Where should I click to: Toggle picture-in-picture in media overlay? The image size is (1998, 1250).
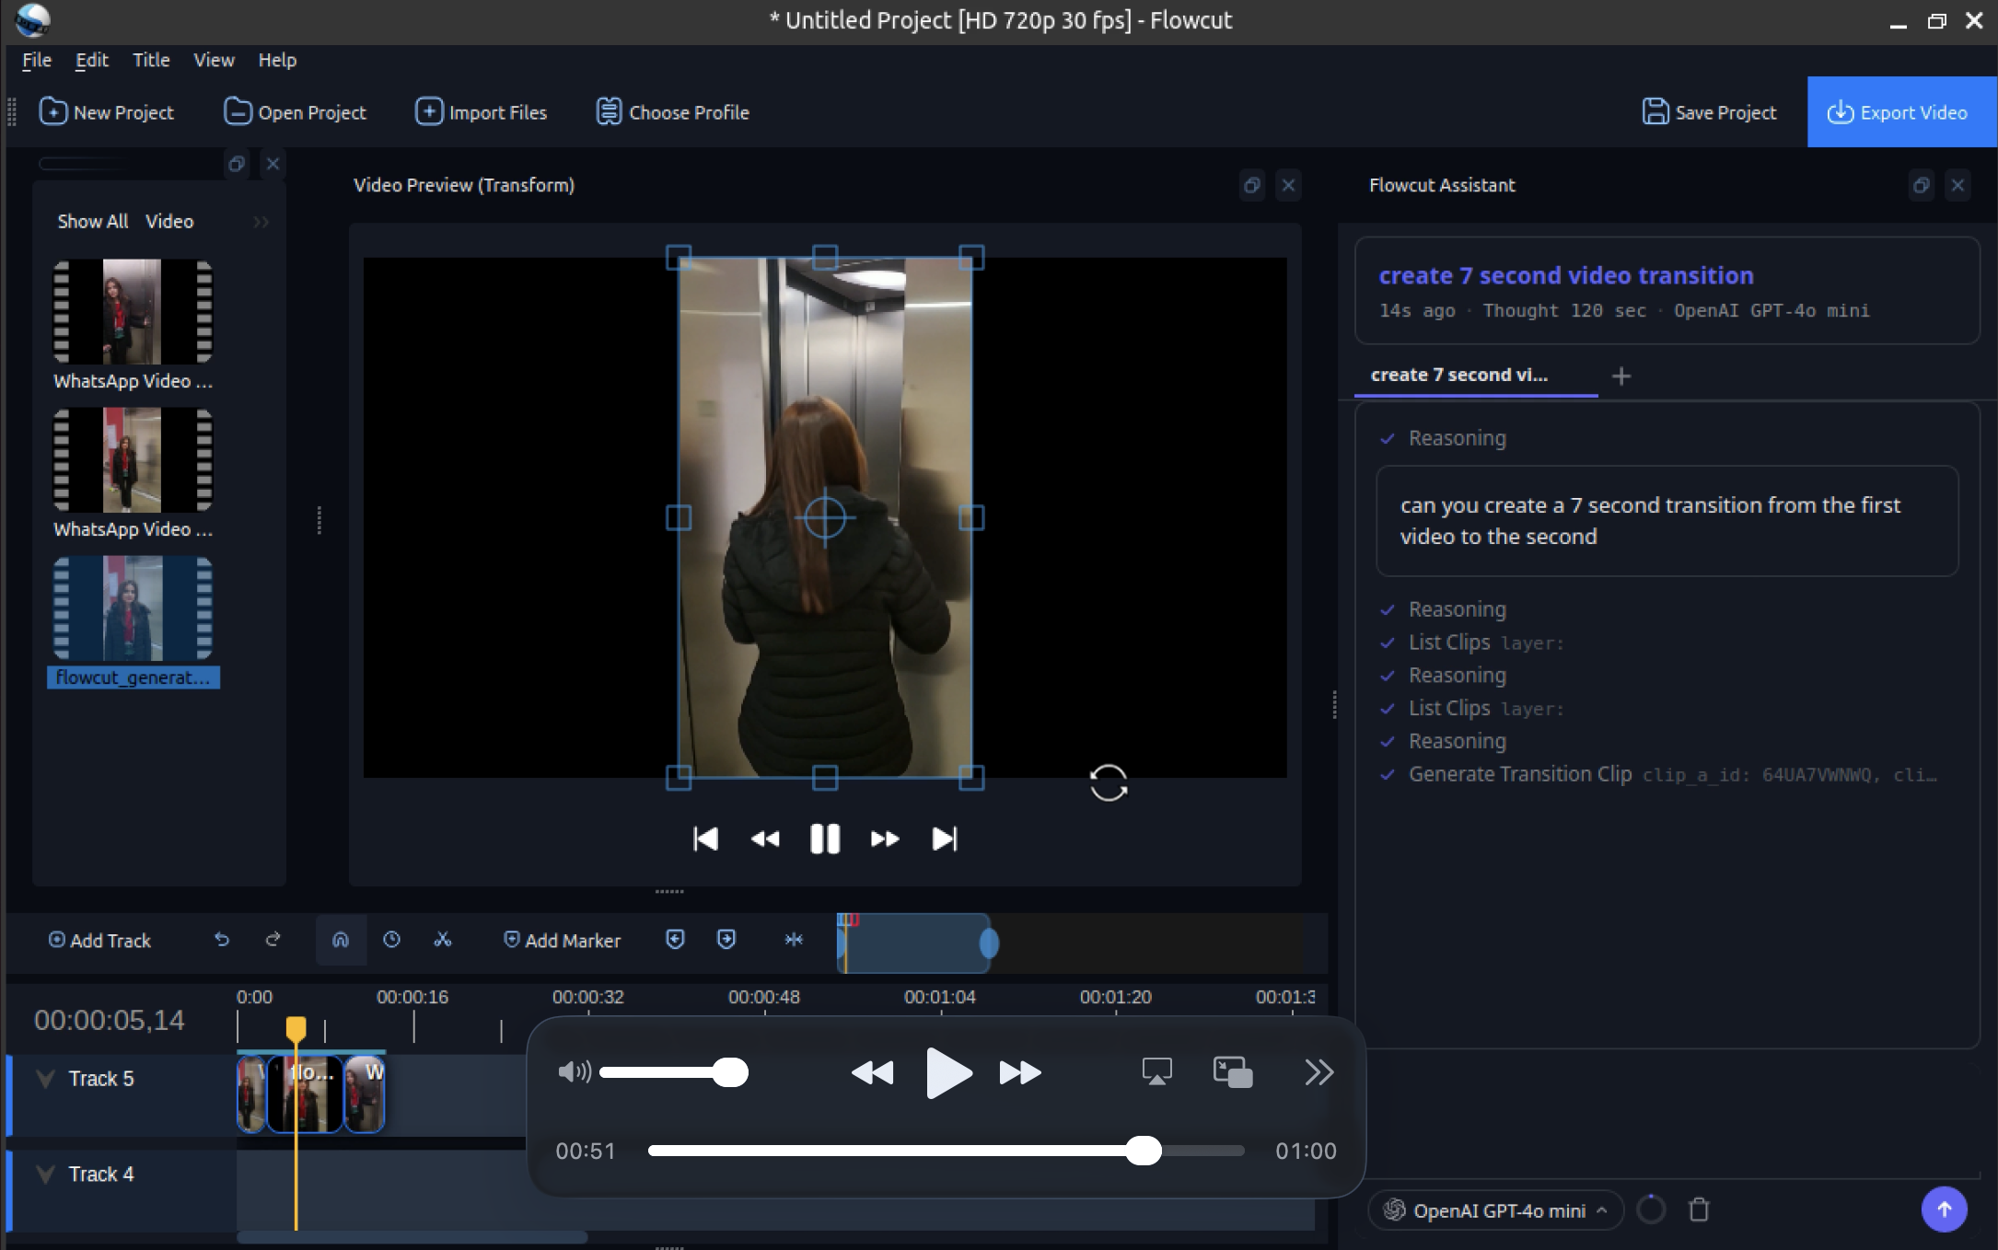(1233, 1072)
